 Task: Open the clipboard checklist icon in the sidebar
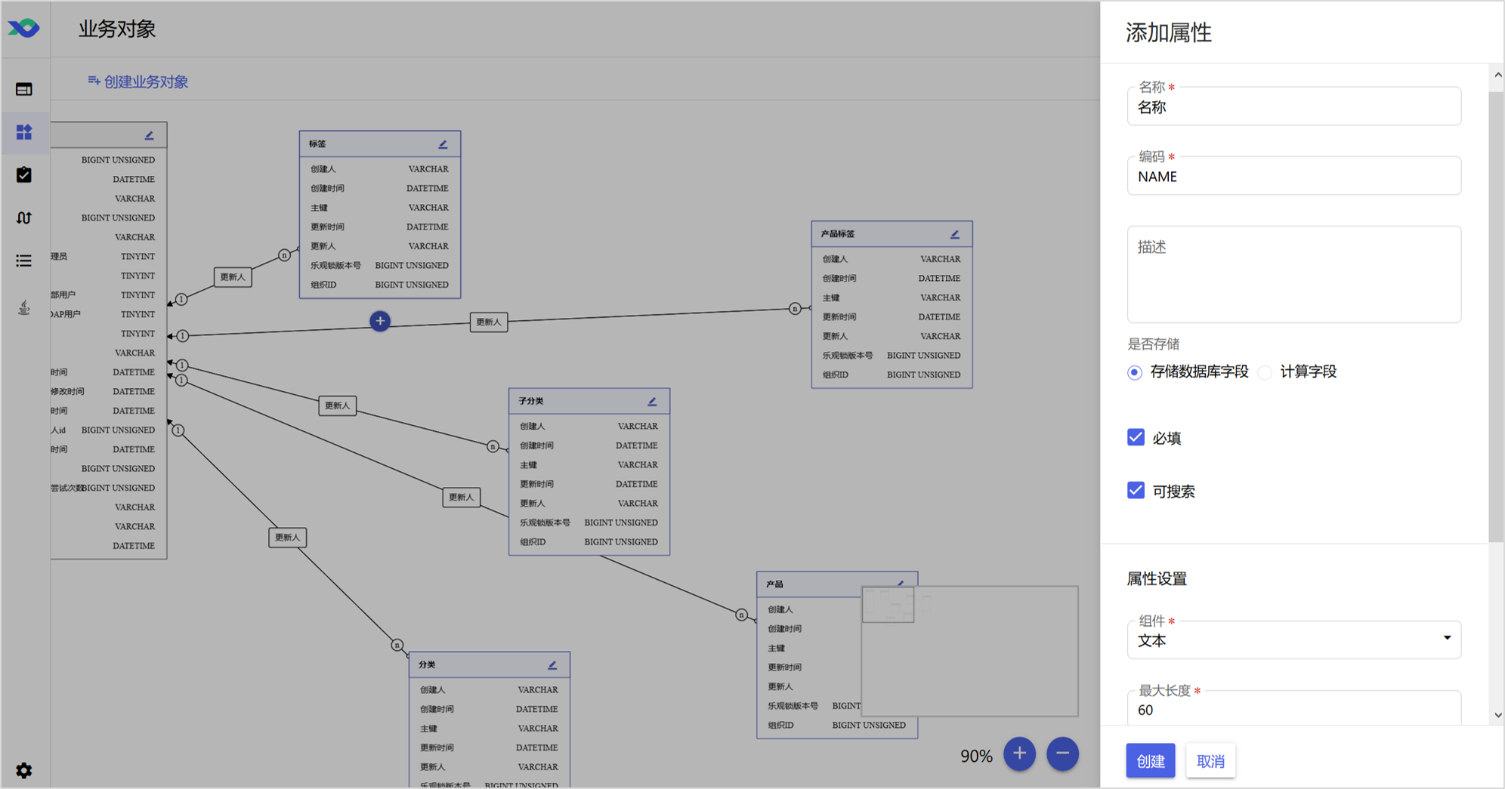click(24, 175)
